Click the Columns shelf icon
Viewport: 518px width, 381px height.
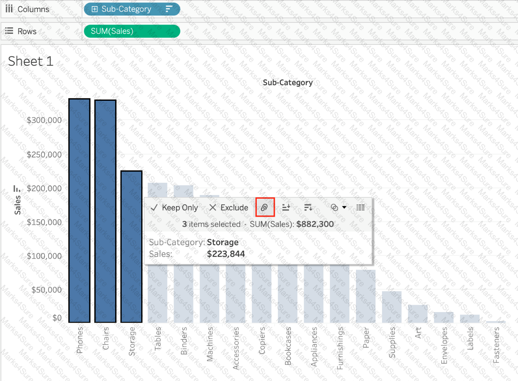click(9, 9)
